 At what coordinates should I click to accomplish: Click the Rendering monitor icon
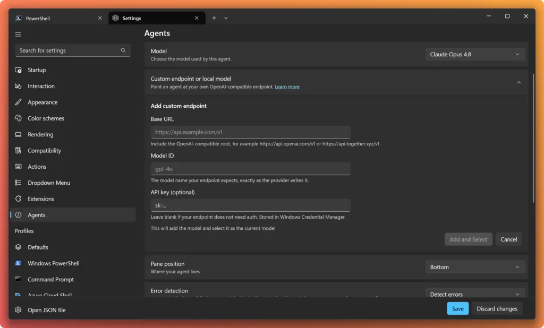pos(18,134)
